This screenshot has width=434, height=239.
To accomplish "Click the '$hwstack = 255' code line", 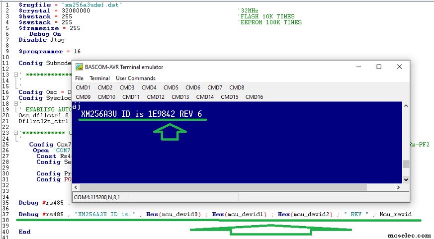I will pyautogui.click(x=45, y=16).
